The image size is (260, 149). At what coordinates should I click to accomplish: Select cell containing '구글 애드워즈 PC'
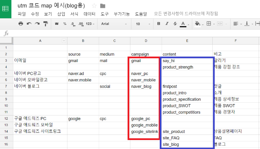coord(40,119)
